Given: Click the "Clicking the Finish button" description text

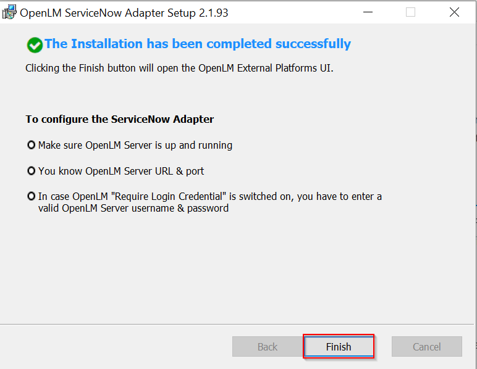Looking at the screenshot, I should 179,68.
